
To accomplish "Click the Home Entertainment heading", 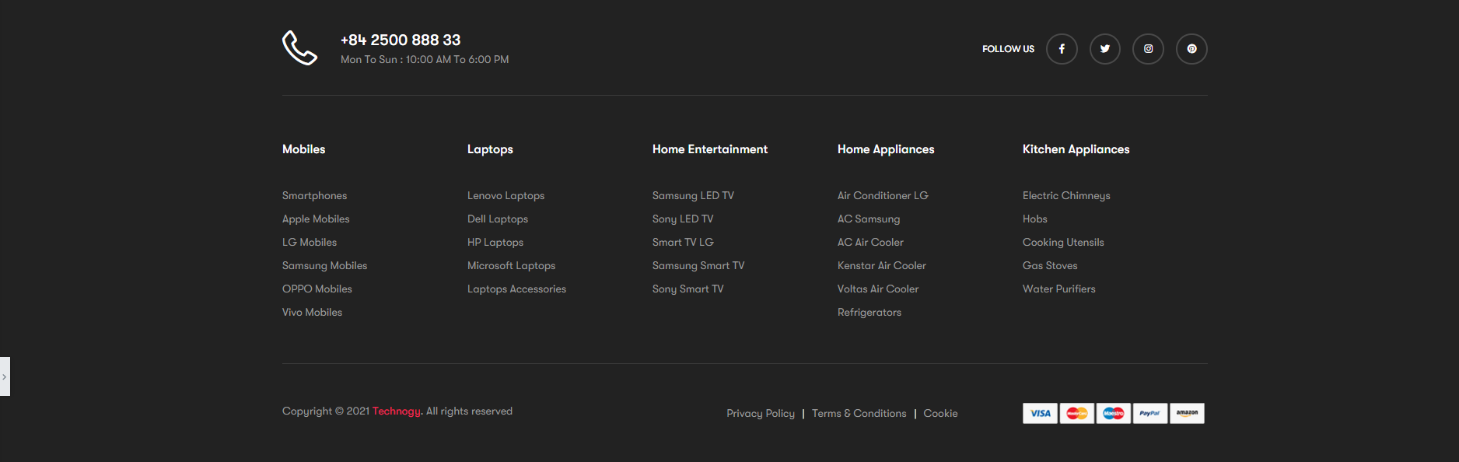I will click(x=709, y=149).
